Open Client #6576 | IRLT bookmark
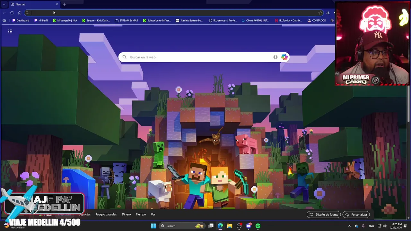Viewport: 411px width, 231px height. (255, 21)
